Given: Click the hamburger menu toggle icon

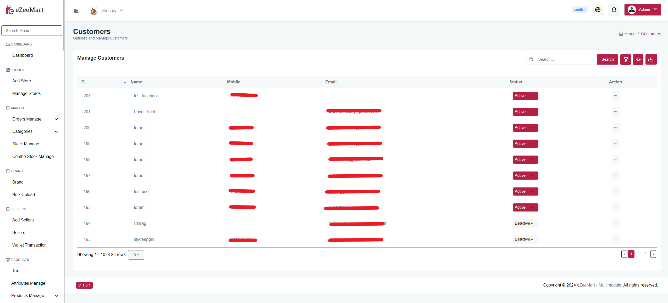Looking at the screenshot, I should pos(76,11).
